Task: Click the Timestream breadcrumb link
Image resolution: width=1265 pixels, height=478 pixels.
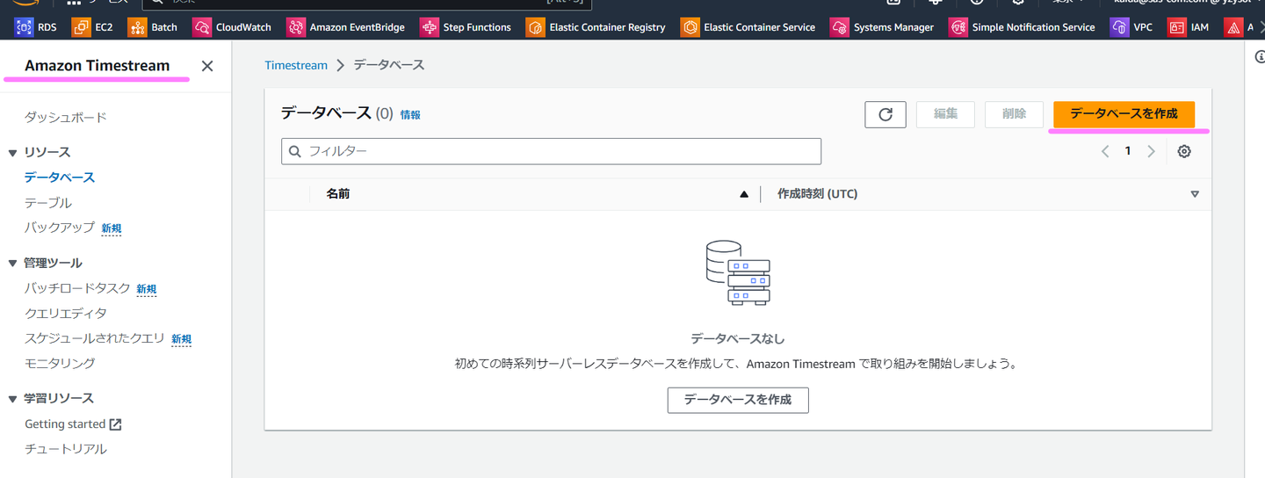Action: pyautogui.click(x=296, y=65)
